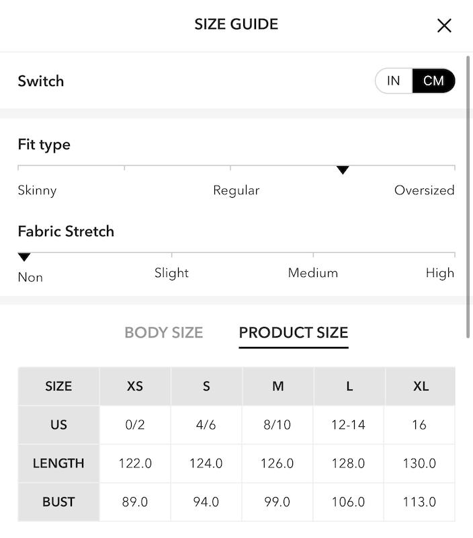Click the Medium stretch label
473x538 pixels.
tap(313, 273)
